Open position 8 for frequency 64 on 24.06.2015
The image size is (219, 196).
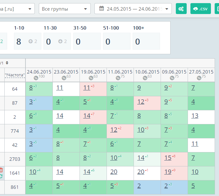tap(31, 88)
